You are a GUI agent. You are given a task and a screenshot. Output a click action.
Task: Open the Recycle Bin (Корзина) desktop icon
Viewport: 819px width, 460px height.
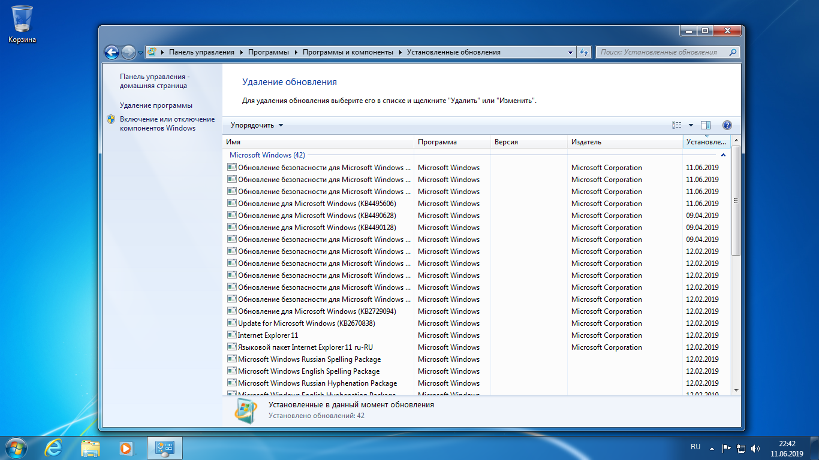click(22, 24)
